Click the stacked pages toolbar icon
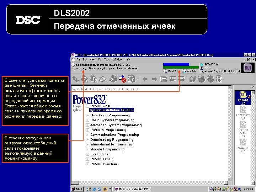Viewport: 256px width, 192px height. 192,79
